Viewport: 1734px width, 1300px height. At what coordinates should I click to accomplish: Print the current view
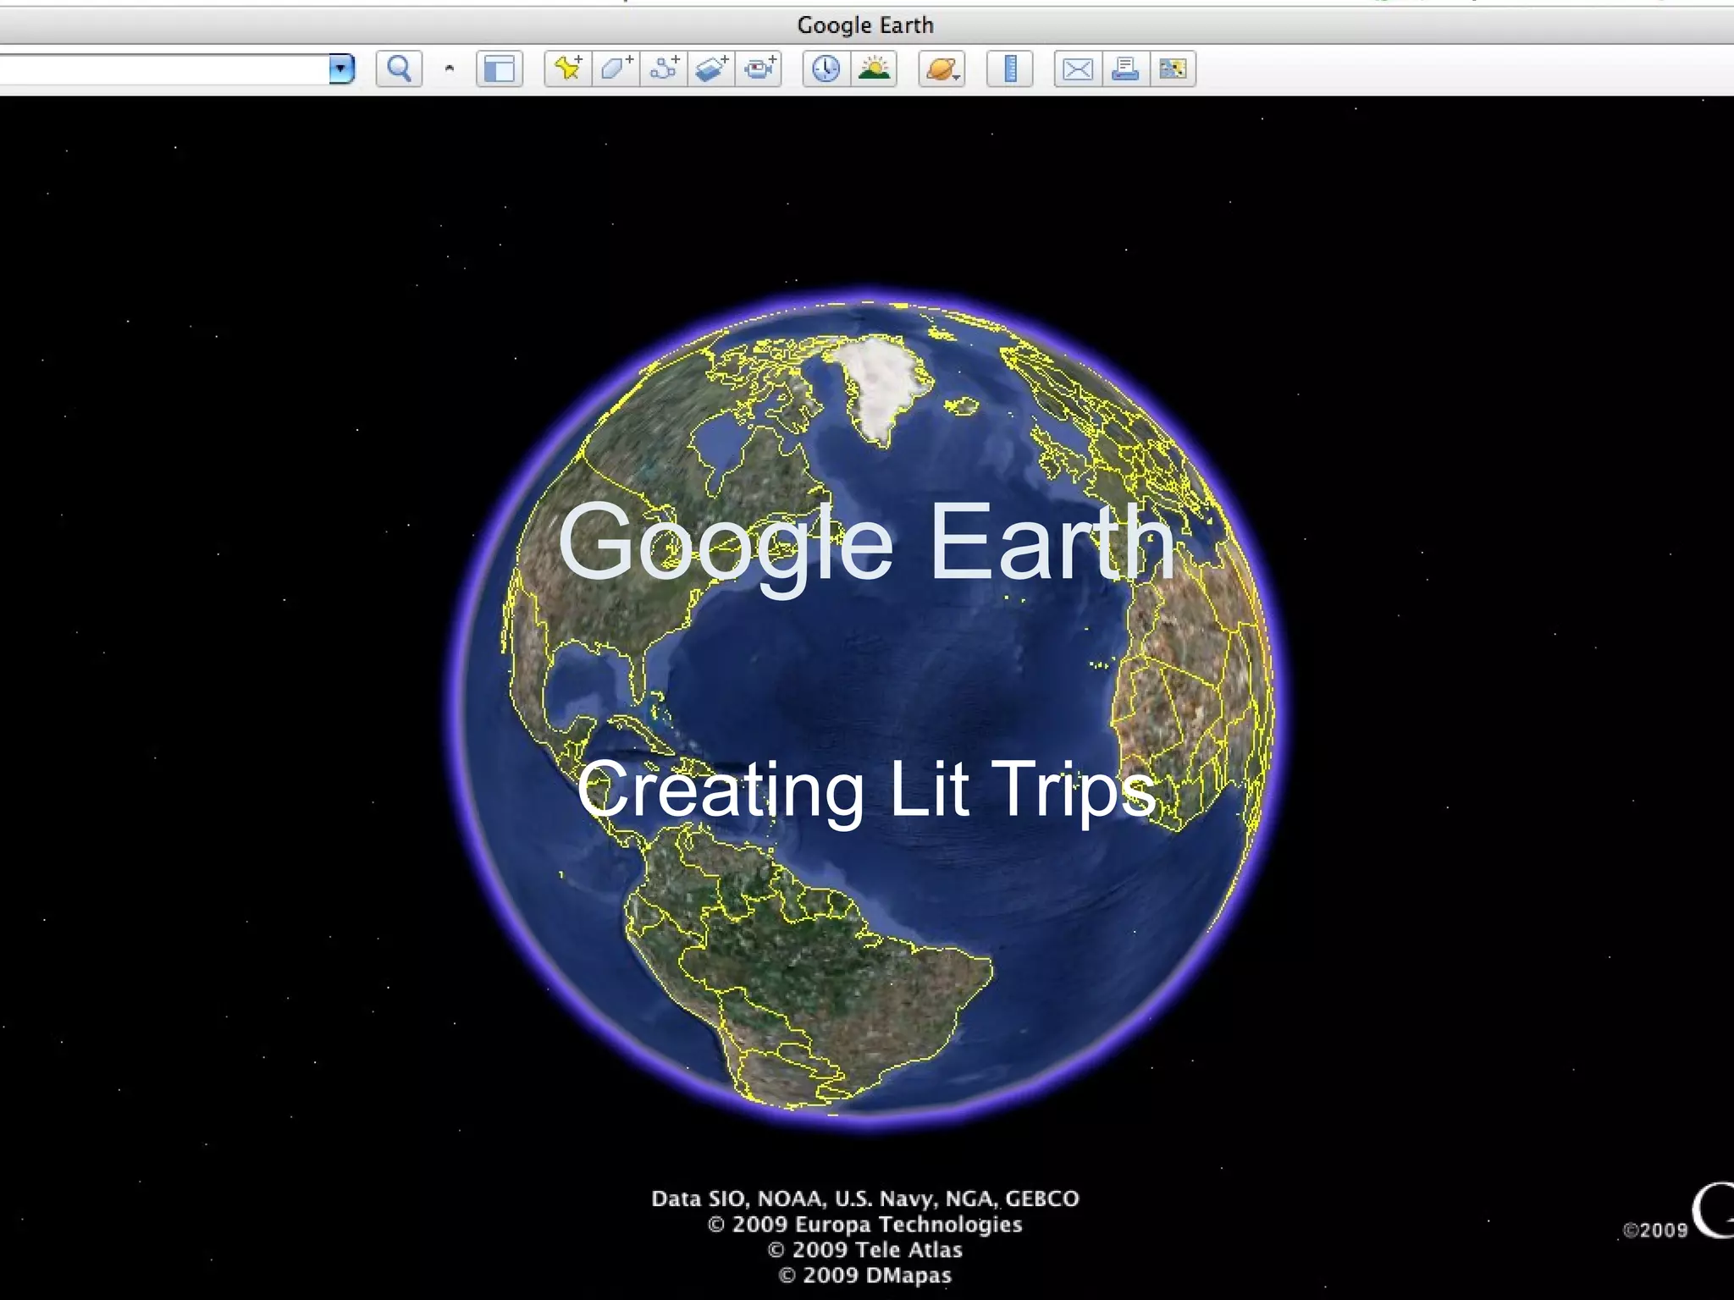[1125, 69]
